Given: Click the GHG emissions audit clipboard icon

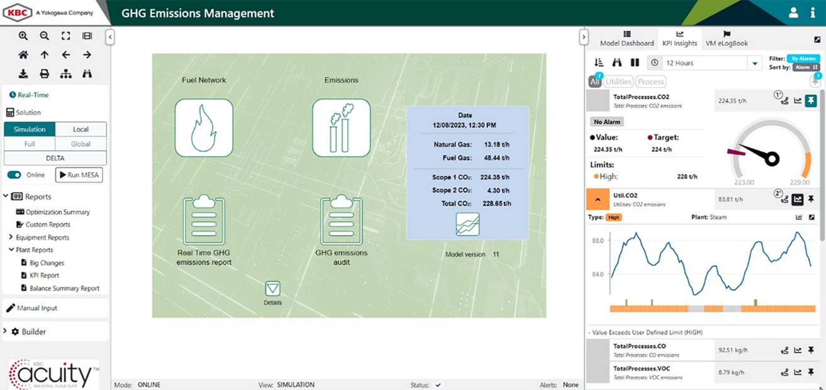Looking at the screenshot, I should click(341, 220).
